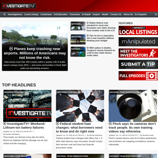Open Flock says its cameras headline
The height and width of the screenshot is (158, 158).
tap(132, 127)
